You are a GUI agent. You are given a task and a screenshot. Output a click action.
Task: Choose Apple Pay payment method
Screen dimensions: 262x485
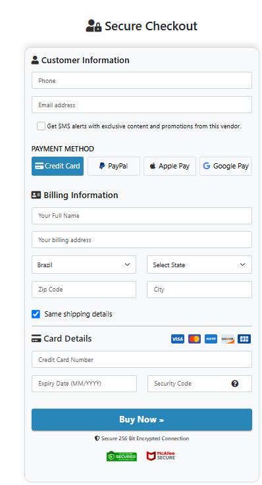170,166
